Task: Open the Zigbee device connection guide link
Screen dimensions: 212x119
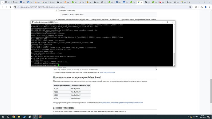Action: [121, 103]
